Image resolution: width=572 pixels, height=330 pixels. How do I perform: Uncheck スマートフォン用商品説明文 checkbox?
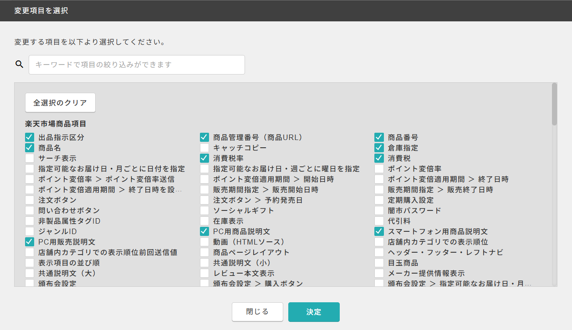tap(379, 231)
